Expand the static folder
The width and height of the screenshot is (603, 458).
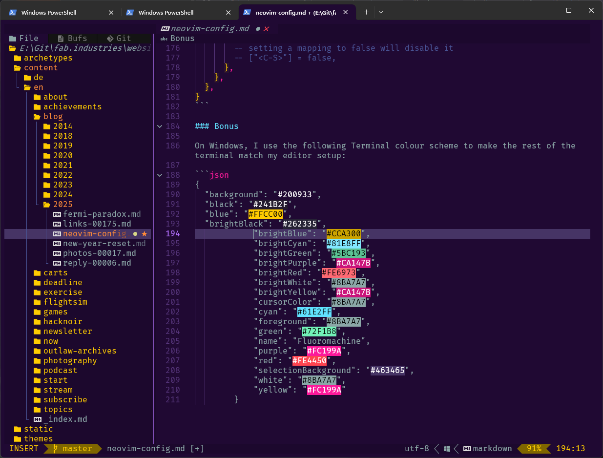[x=33, y=429]
